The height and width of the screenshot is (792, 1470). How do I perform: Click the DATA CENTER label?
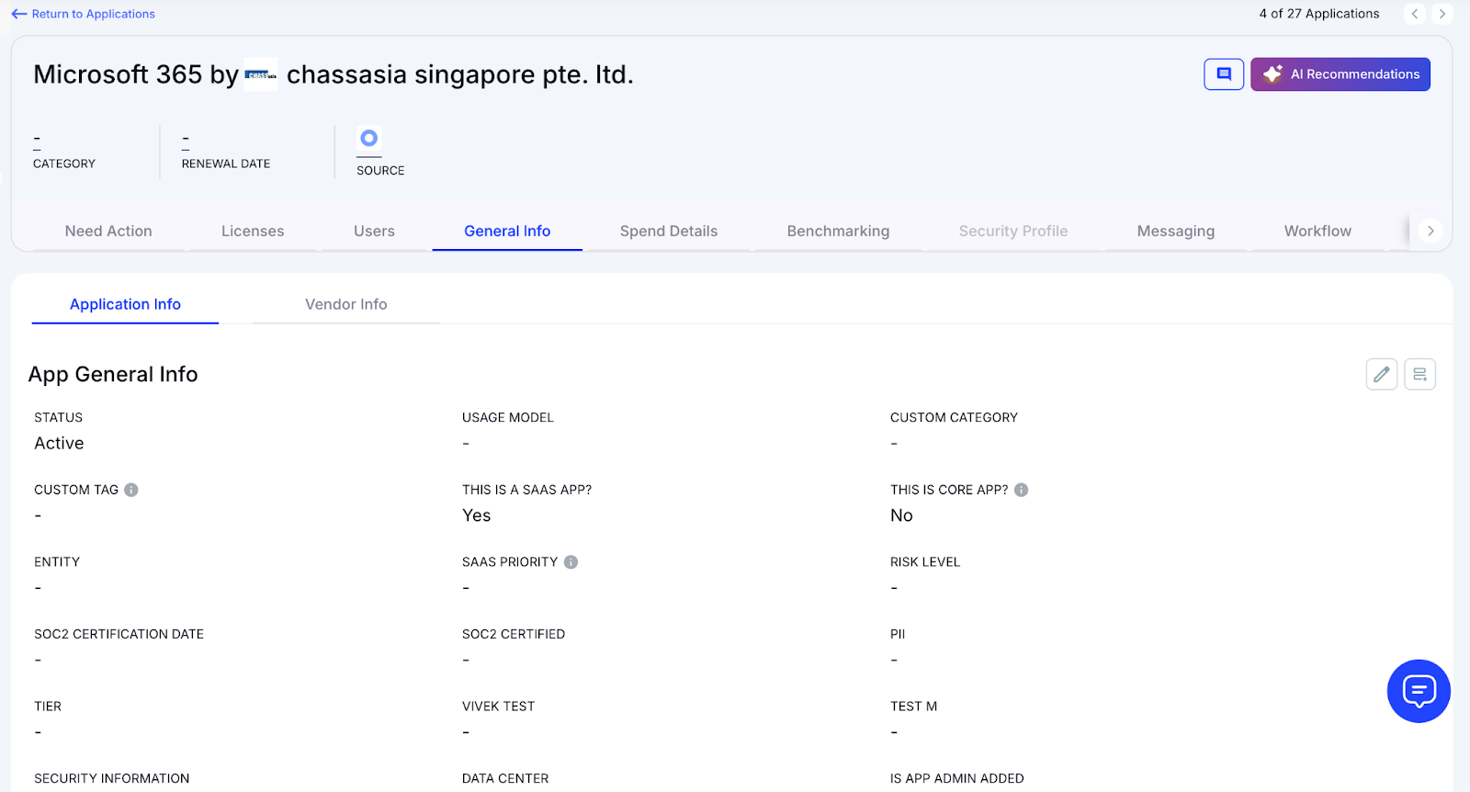coord(505,778)
